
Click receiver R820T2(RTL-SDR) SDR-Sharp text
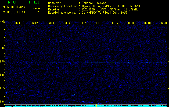pyautogui.click(x=102, y=9)
